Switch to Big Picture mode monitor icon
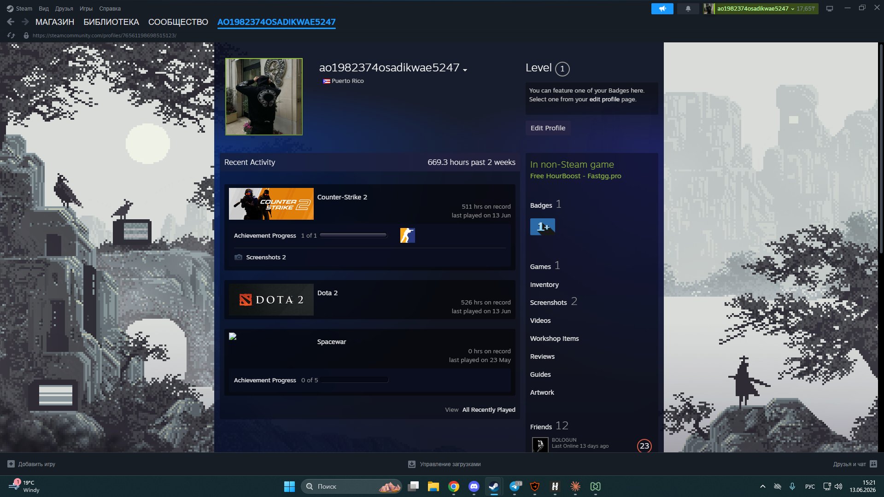 click(x=830, y=9)
